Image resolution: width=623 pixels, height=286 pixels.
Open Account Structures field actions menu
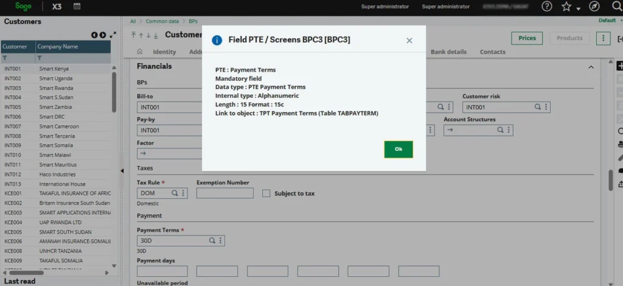(509, 130)
